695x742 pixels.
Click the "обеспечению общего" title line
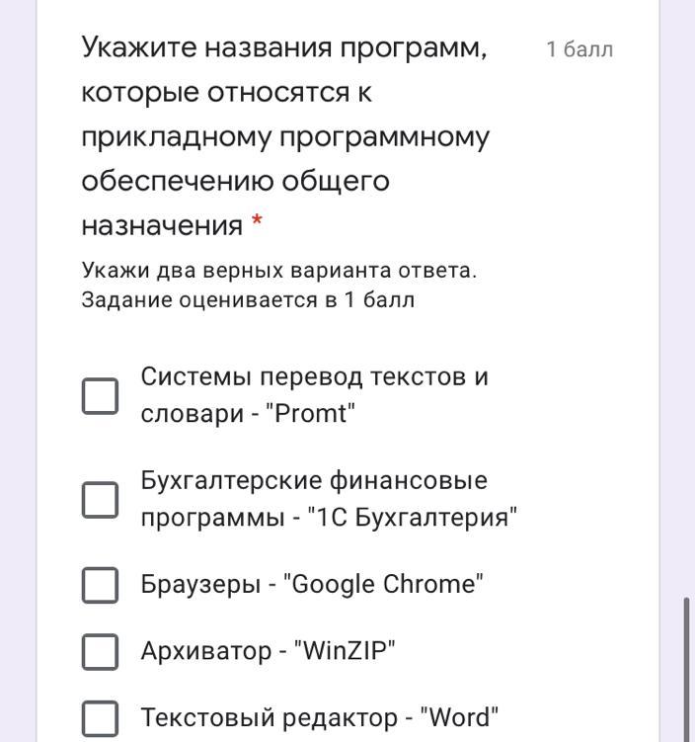tap(235, 181)
